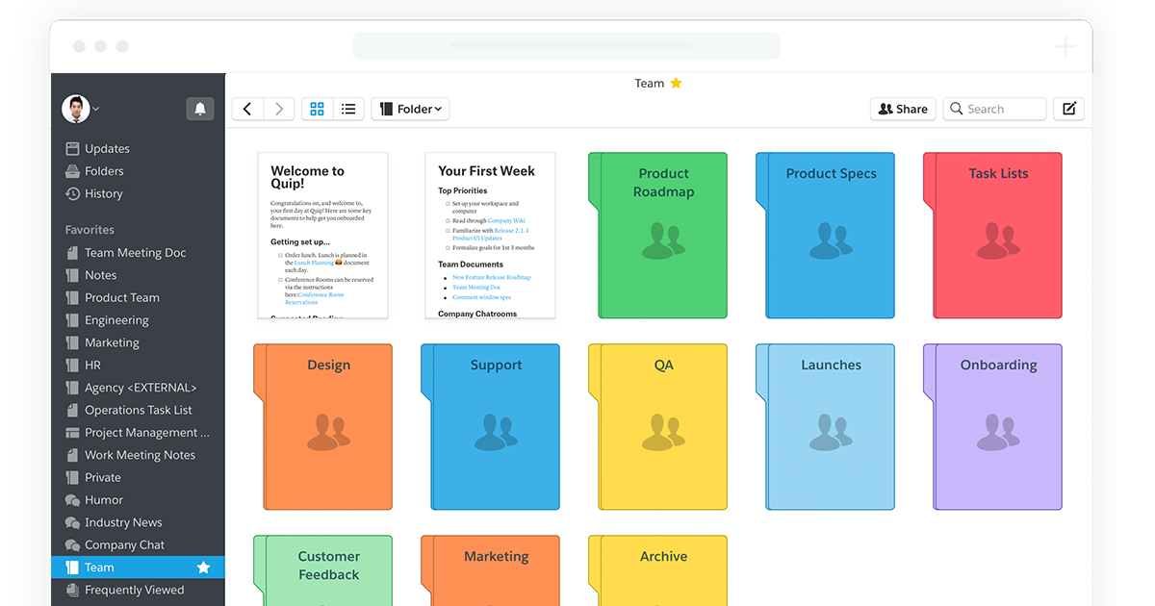Open the Customer Feedback folder
Viewport: 1155px width, 606px height.
[322, 570]
